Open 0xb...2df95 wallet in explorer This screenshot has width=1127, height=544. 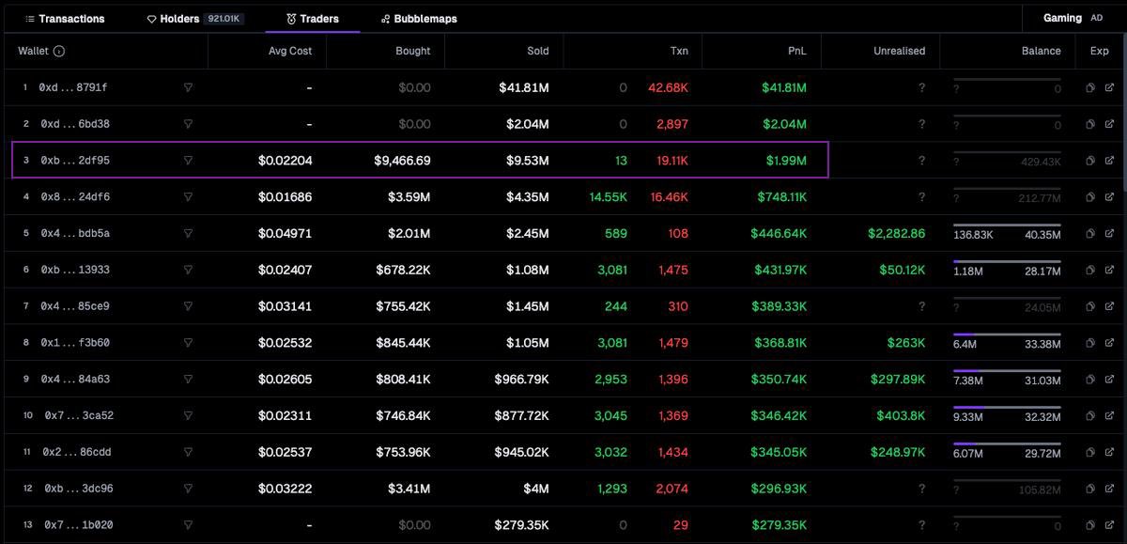click(1109, 161)
